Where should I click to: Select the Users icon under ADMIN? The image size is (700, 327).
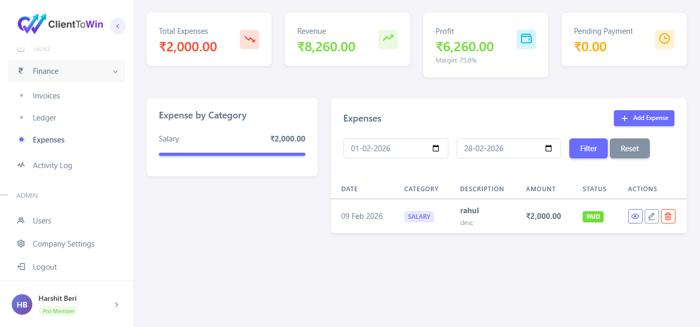coord(20,220)
